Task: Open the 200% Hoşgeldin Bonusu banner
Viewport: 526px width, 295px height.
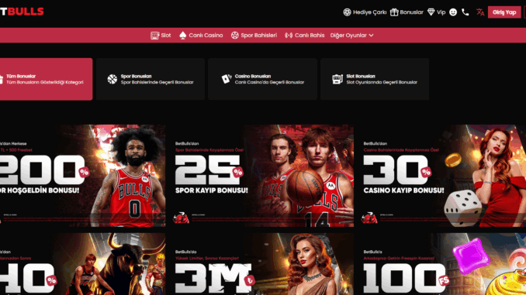Action: click(82, 176)
